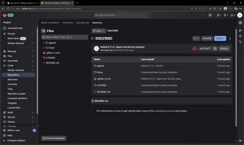Open Participants breadcrumb link
The width and height of the screenshot is (244, 145).
(x=68, y=23)
